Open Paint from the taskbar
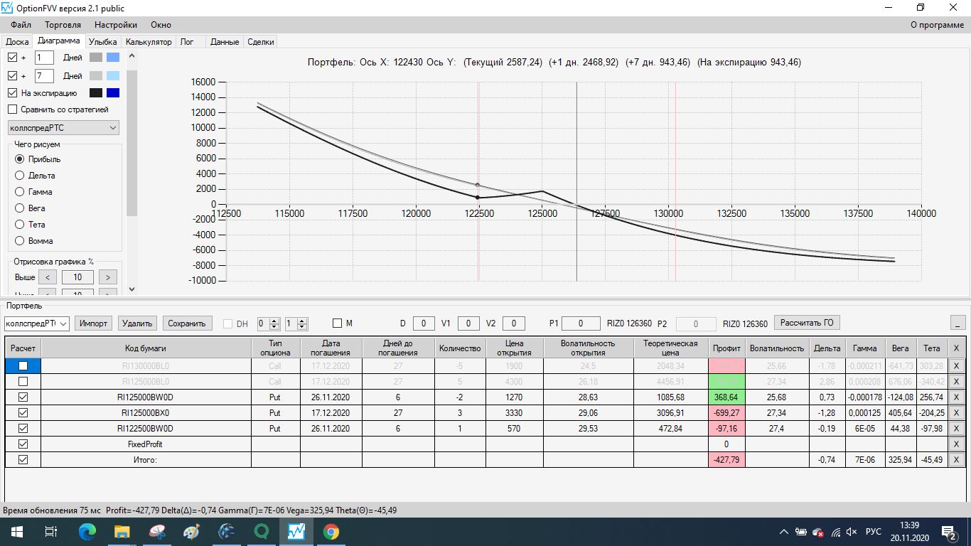 coord(192,532)
